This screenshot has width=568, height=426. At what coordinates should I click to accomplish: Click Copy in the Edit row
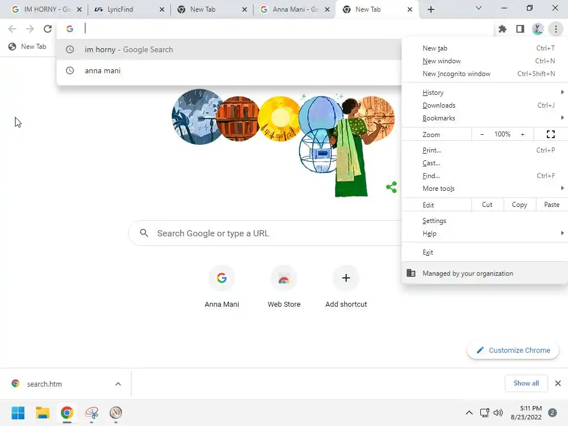(519, 205)
